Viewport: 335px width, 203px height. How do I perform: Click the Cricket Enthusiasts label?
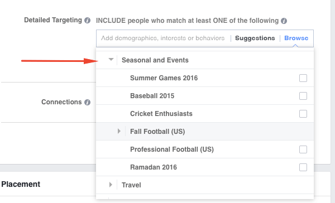(161, 114)
